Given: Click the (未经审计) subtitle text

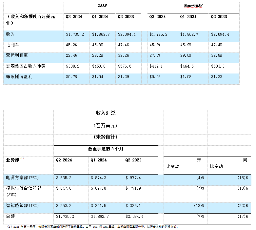Looking at the screenshot, I should [106, 137].
